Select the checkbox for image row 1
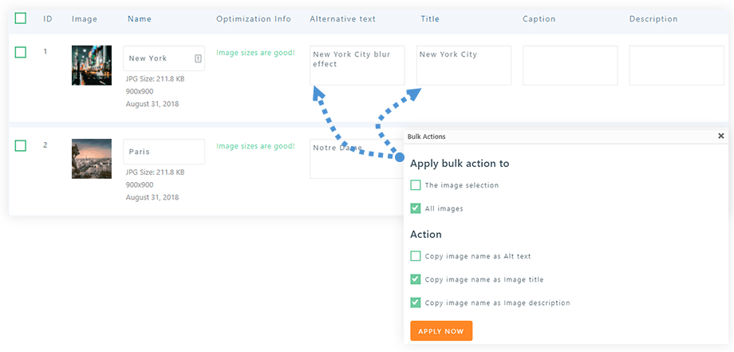 21,53
